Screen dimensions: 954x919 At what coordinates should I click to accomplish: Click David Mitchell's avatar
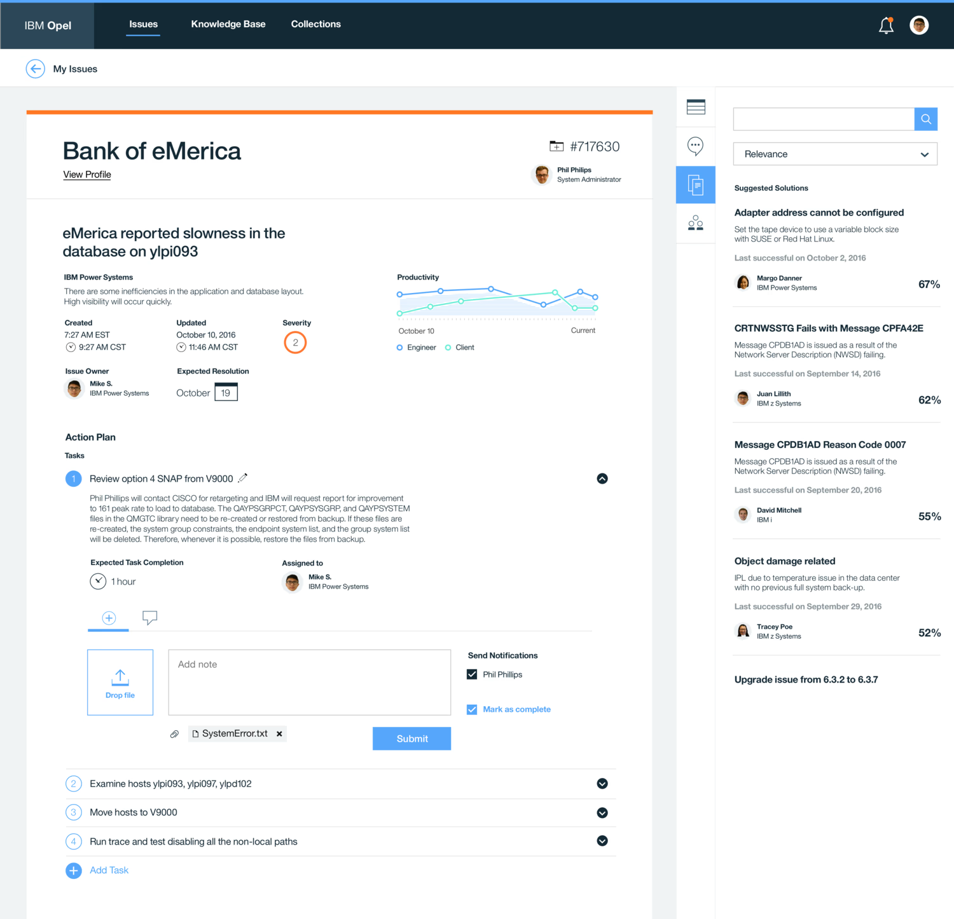click(743, 514)
